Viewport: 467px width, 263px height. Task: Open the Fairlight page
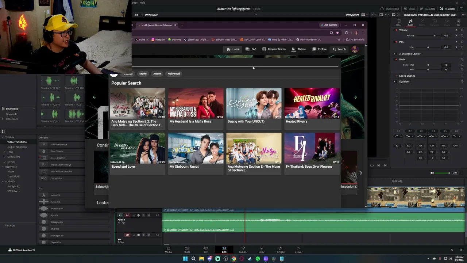280,250
